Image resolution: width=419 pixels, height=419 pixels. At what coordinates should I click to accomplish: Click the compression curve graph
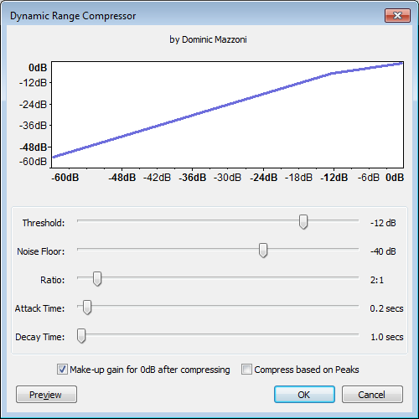click(227, 115)
